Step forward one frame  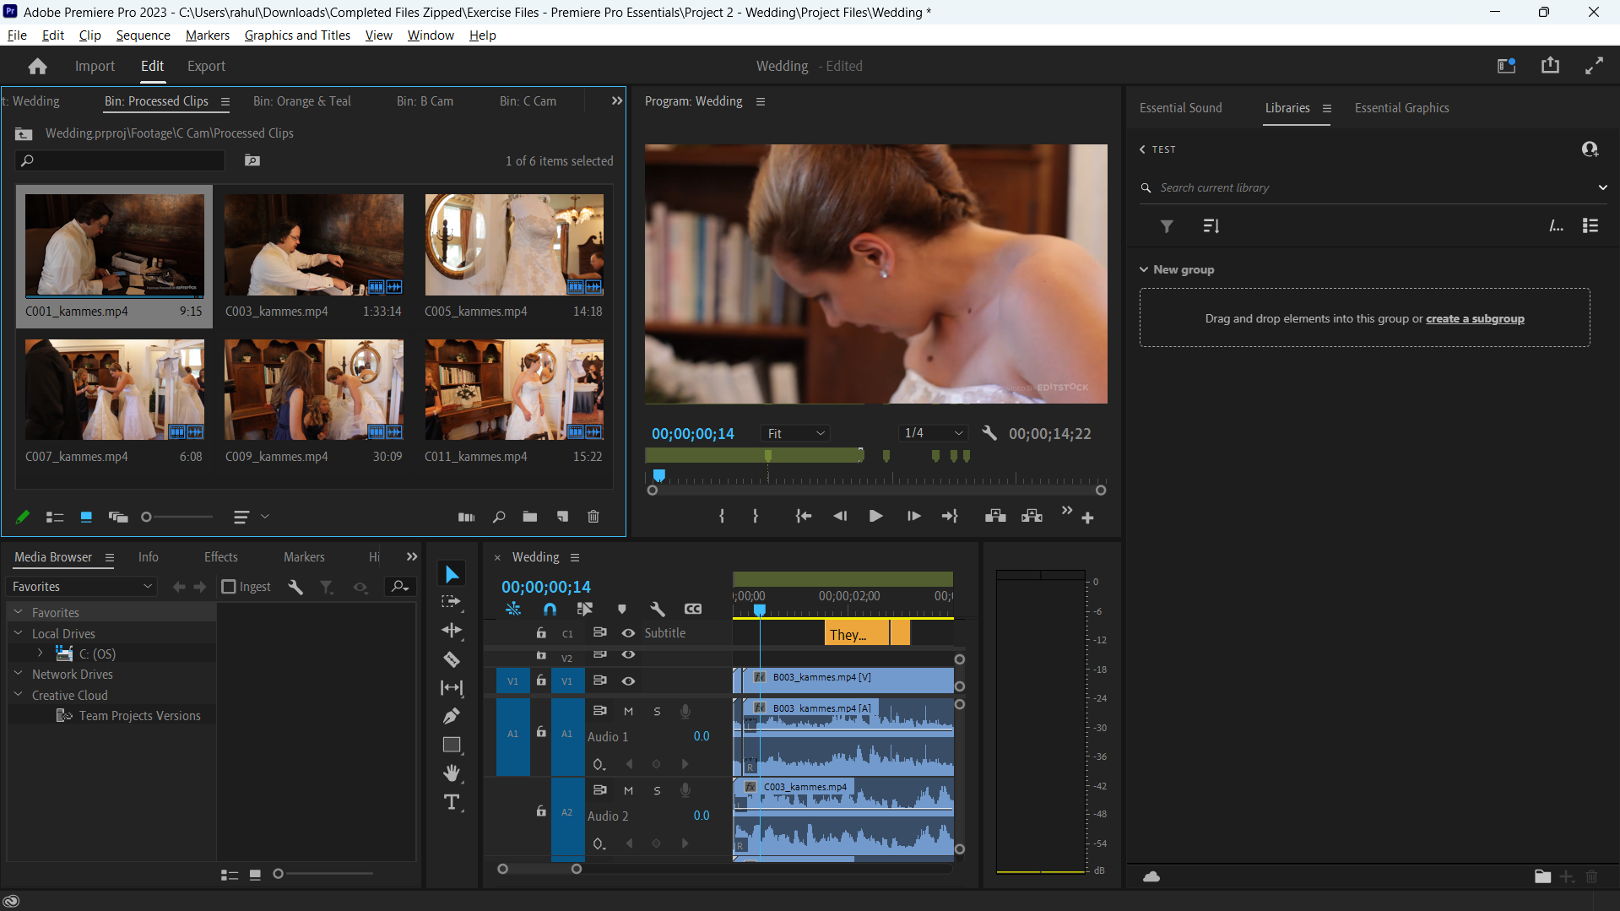pyautogui.click(x=913, y=516)
